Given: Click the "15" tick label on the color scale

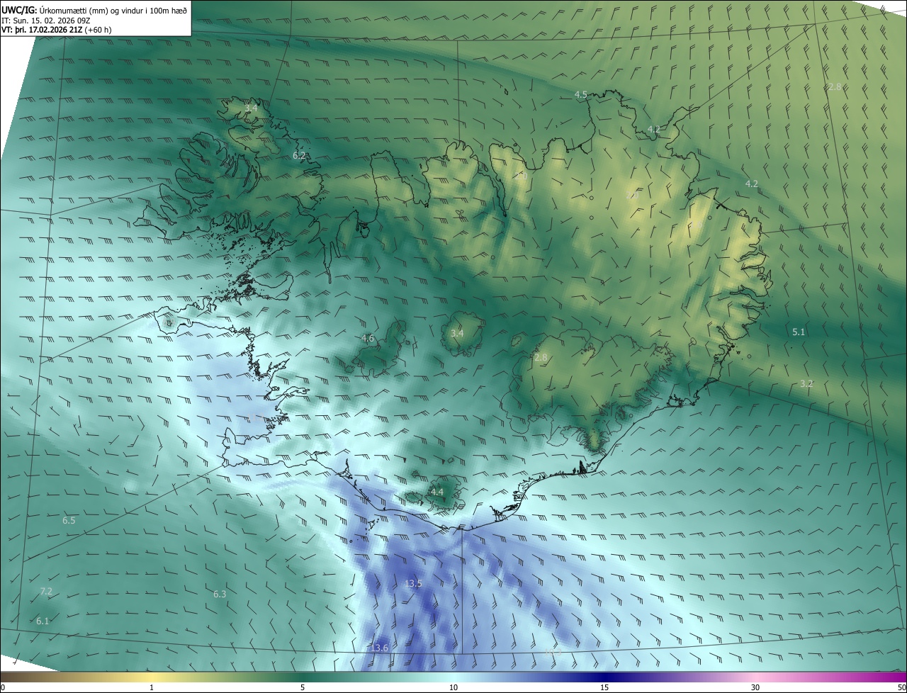Looking at the screenshot, I should [604, 688].
